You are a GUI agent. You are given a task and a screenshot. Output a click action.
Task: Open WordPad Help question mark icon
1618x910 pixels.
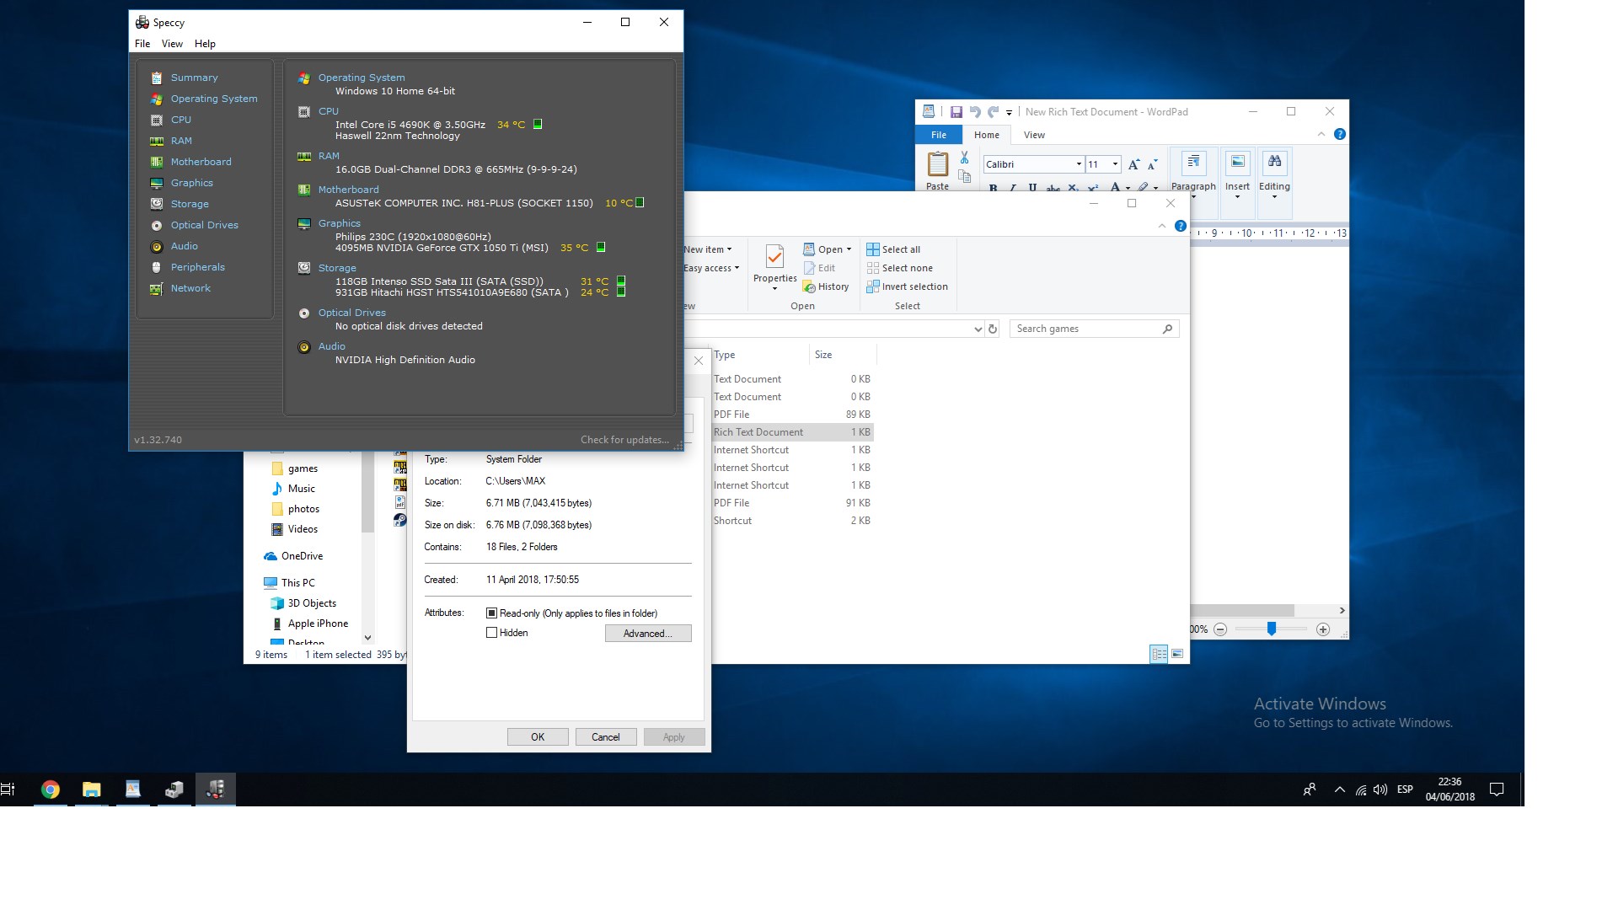[1340, 134]
